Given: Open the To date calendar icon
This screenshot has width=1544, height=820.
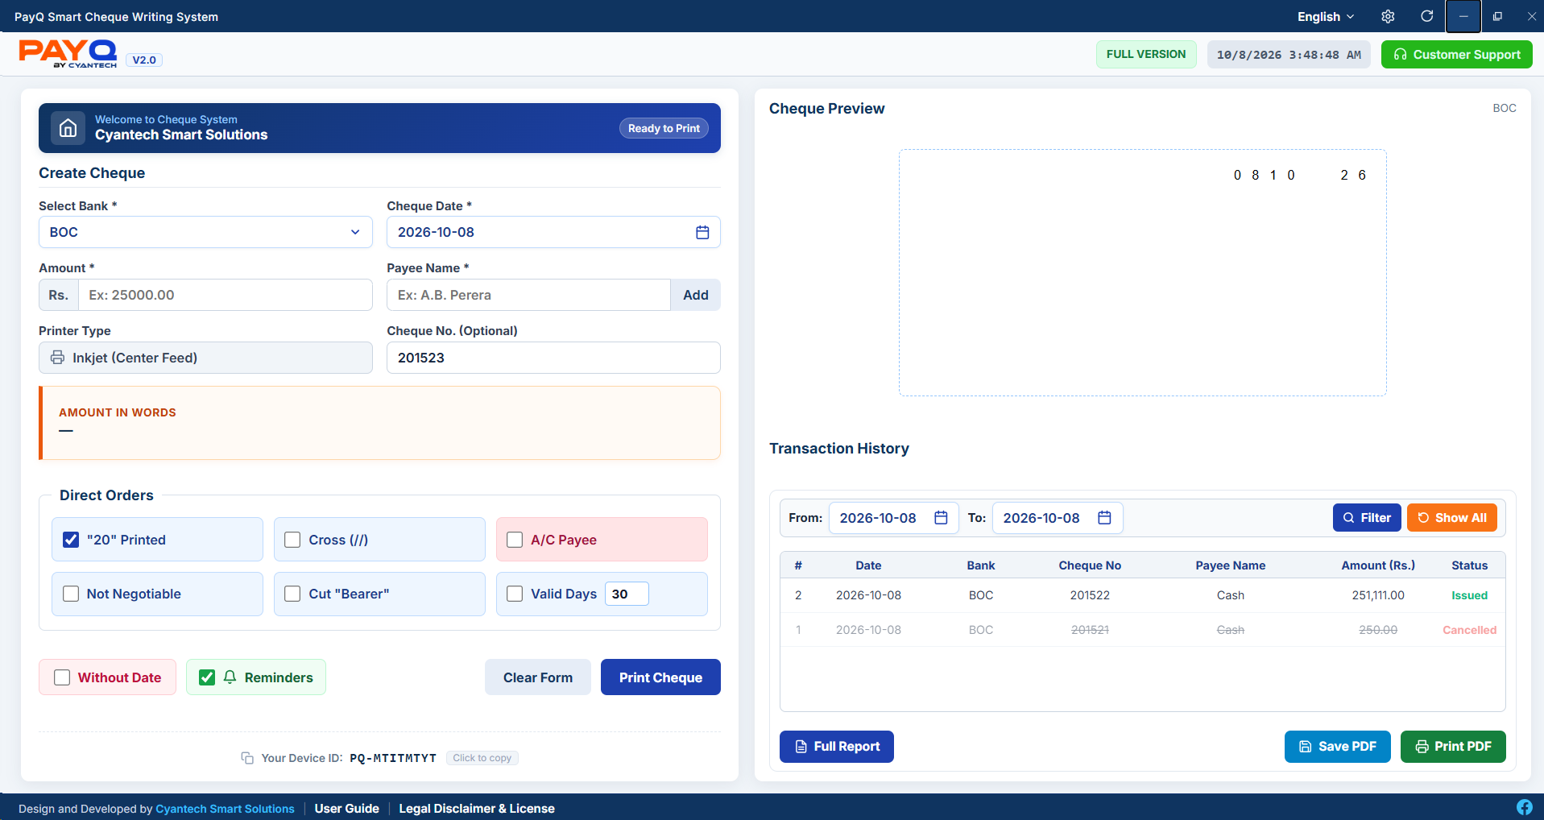Looking at the screenshot, I should tap(1104, 518).
